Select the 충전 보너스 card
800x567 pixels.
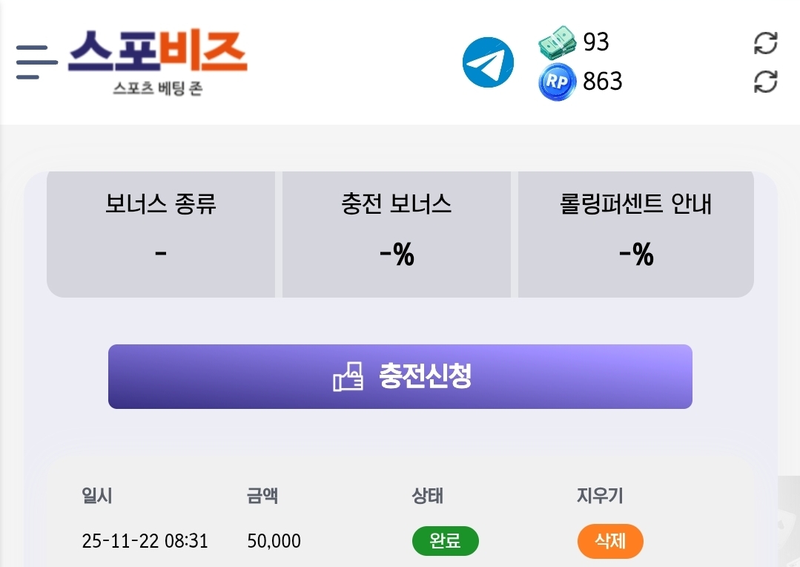[x=397, y=234]
